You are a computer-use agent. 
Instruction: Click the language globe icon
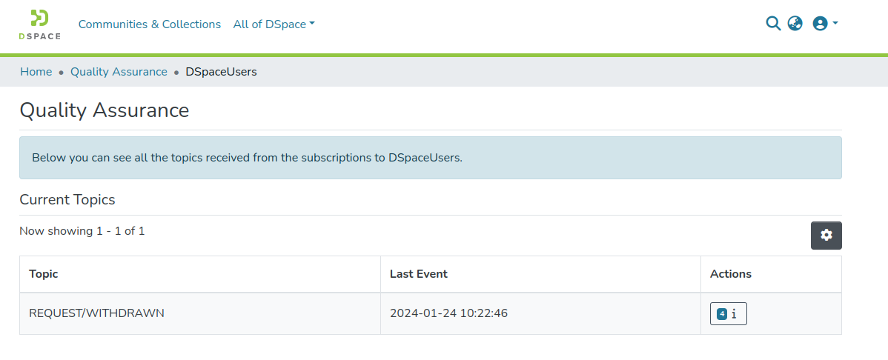pos(795,24)
